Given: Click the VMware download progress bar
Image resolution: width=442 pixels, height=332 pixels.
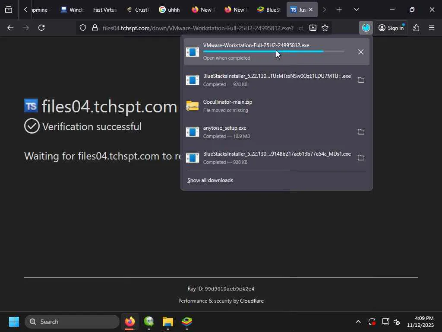Looking at the screenshot, I should pos(273,52).
